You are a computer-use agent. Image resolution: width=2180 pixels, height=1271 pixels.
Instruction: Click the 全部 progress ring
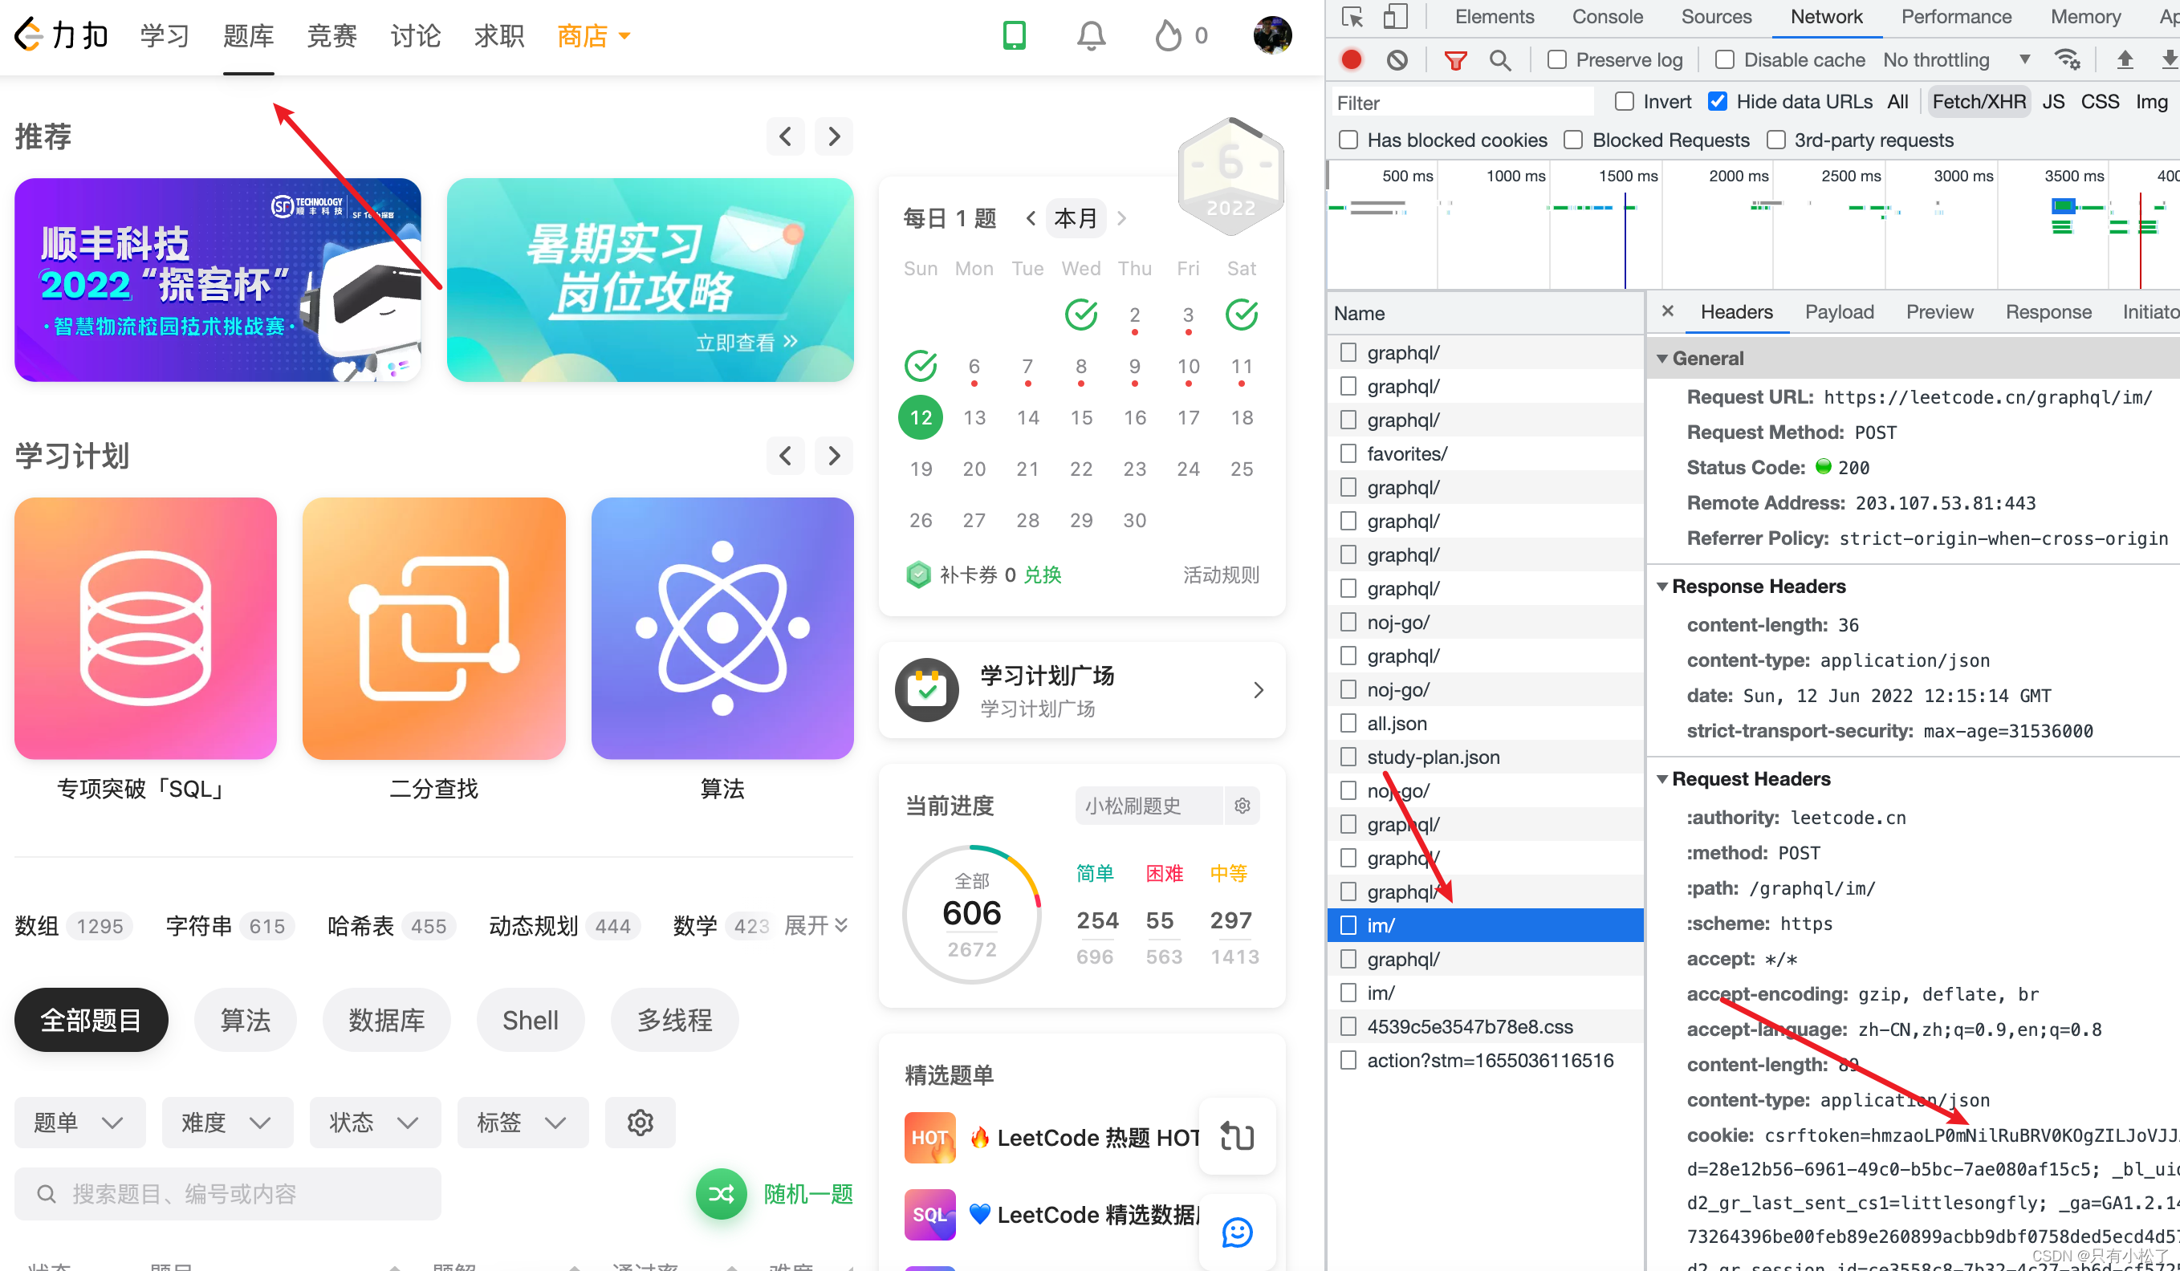click(971, 913)
